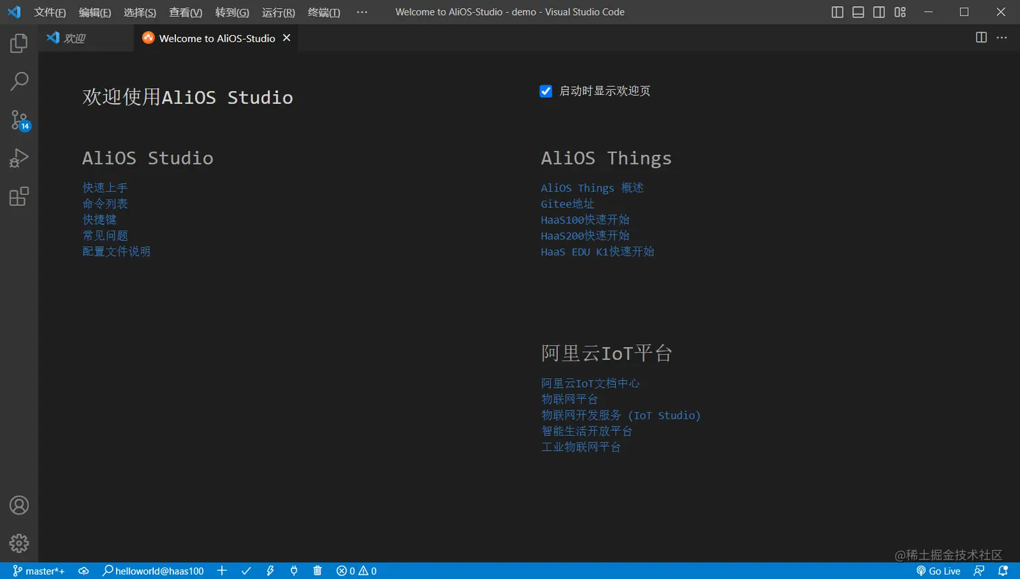Open the Run and Debug view
This screenshot has width=1020, height=579.
coord(19,158)
